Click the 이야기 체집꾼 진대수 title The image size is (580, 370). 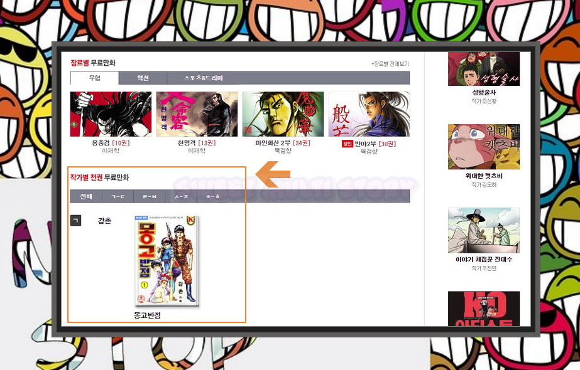pyautogui.click(x=484, y=260)
